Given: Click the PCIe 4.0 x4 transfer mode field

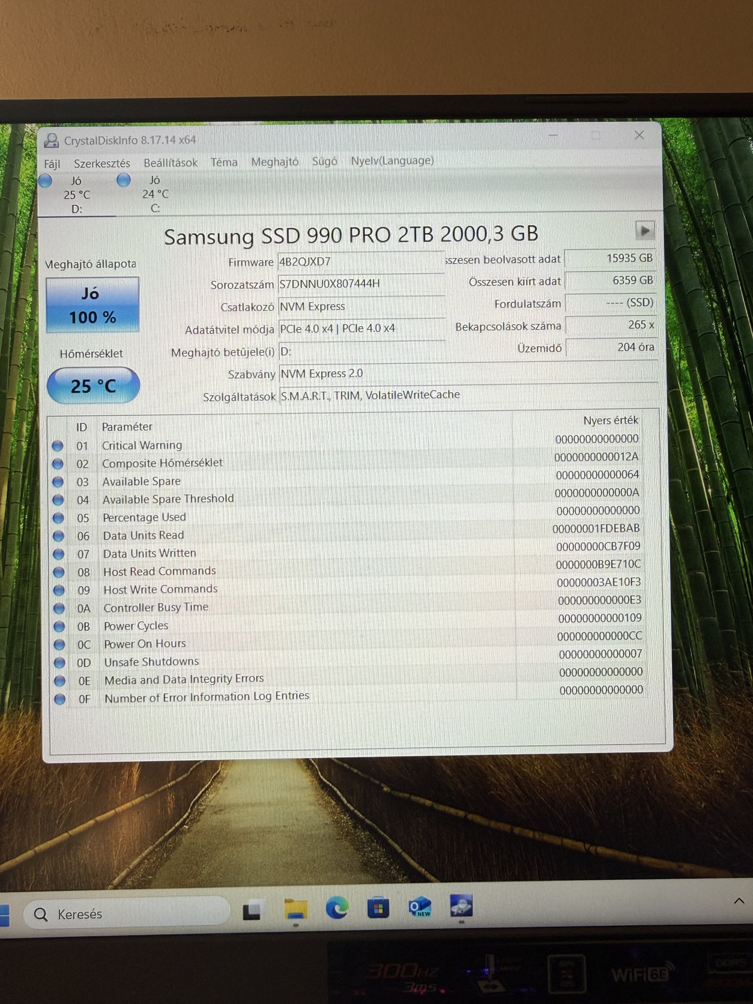Looking at the screenshot, I should 361,328.
